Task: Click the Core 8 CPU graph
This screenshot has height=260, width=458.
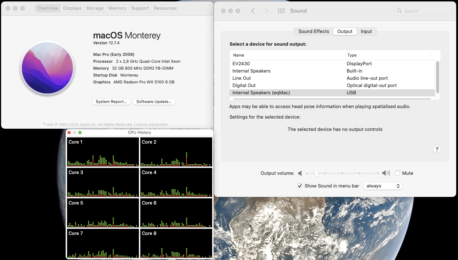Action: (x=176, y=243)
